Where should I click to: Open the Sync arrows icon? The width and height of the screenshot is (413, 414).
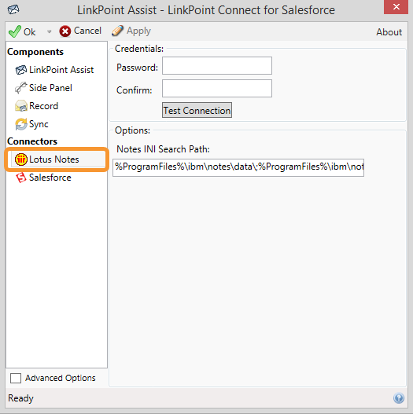click(21, 124)
